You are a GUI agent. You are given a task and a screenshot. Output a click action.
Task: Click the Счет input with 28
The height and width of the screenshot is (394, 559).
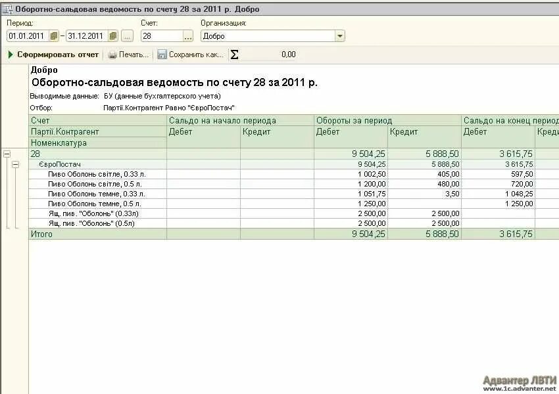[x=162, y=36]
